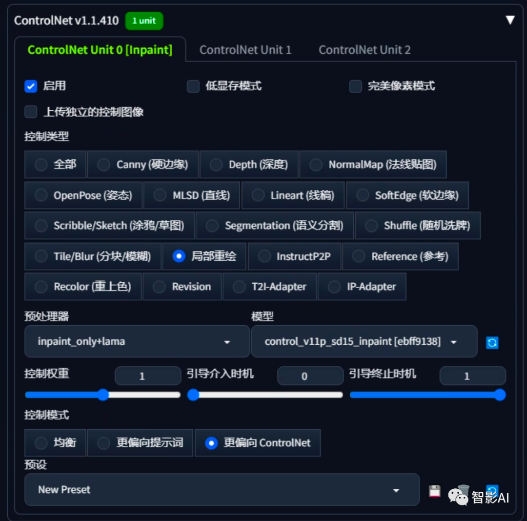Select Shuffle (随机洗牌) control type

pyautogui.click(x=418, y=226)
